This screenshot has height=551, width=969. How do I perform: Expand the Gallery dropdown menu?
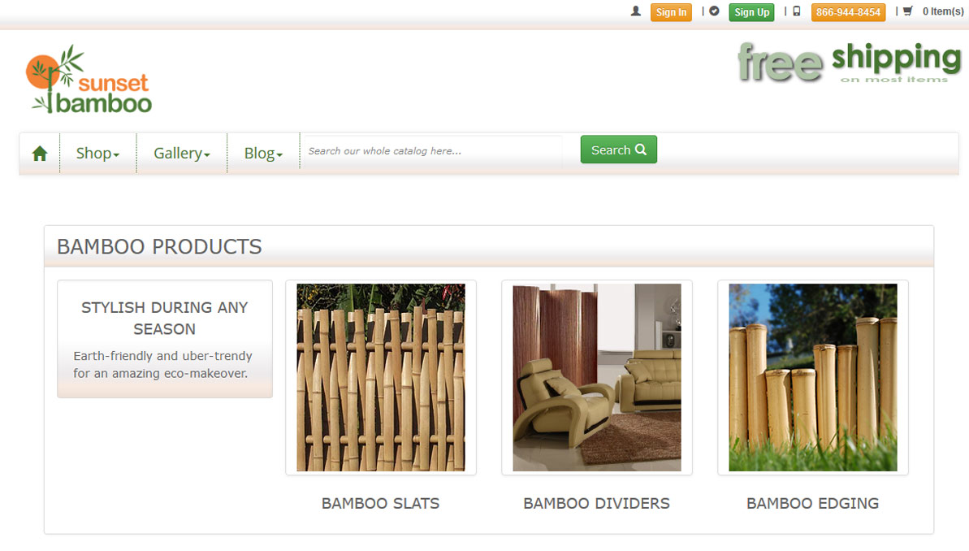182,154
